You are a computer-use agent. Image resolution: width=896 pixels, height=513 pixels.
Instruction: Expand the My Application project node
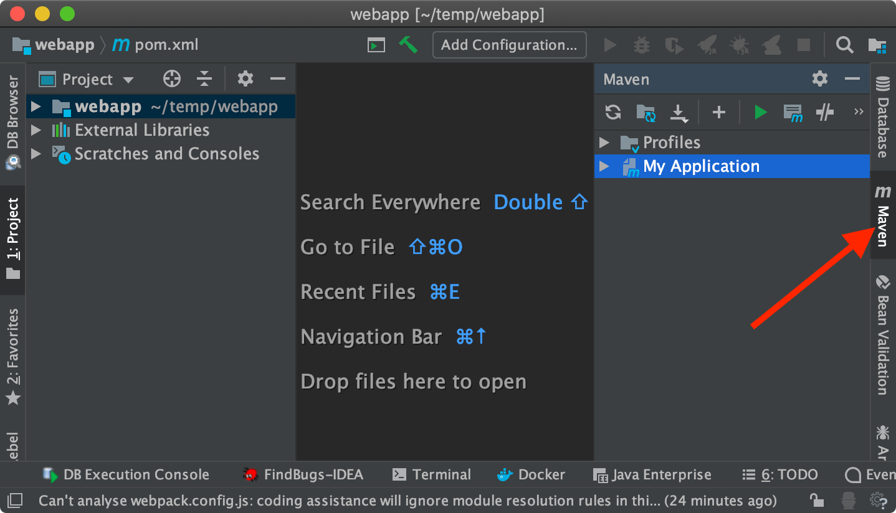coord(603,166)
